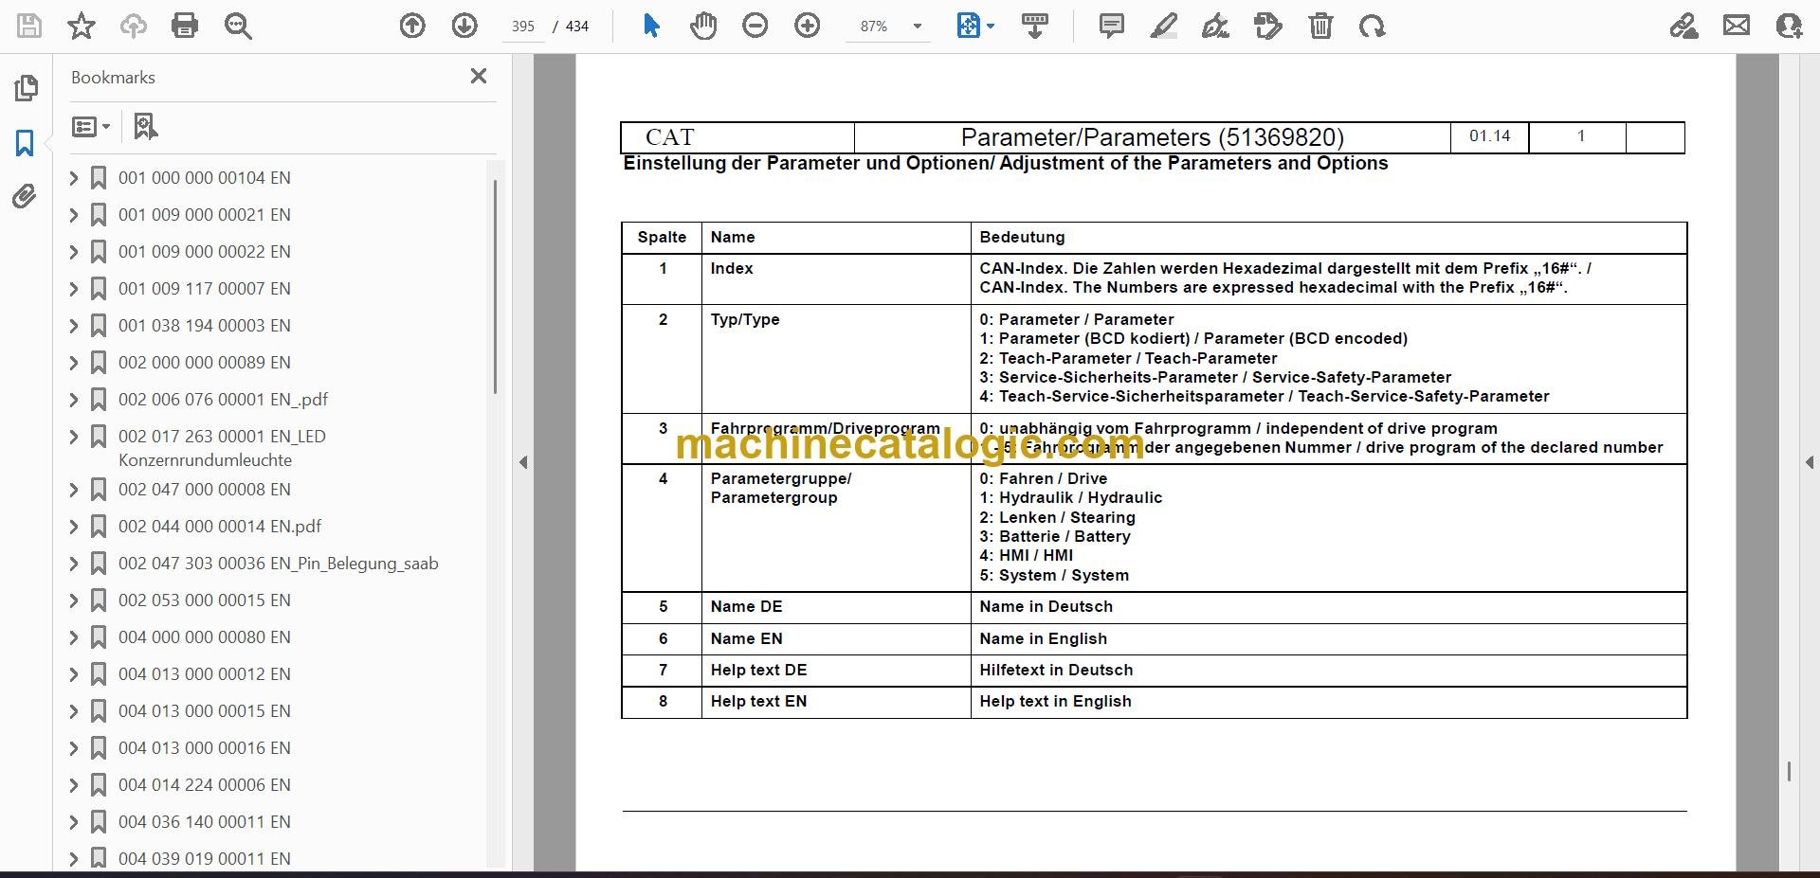Image resolution: width=1820 pixels, height=878 pixels.
Task: Open bookmark 002 047 000 00008 EN
Action: [x=204, y=490]
